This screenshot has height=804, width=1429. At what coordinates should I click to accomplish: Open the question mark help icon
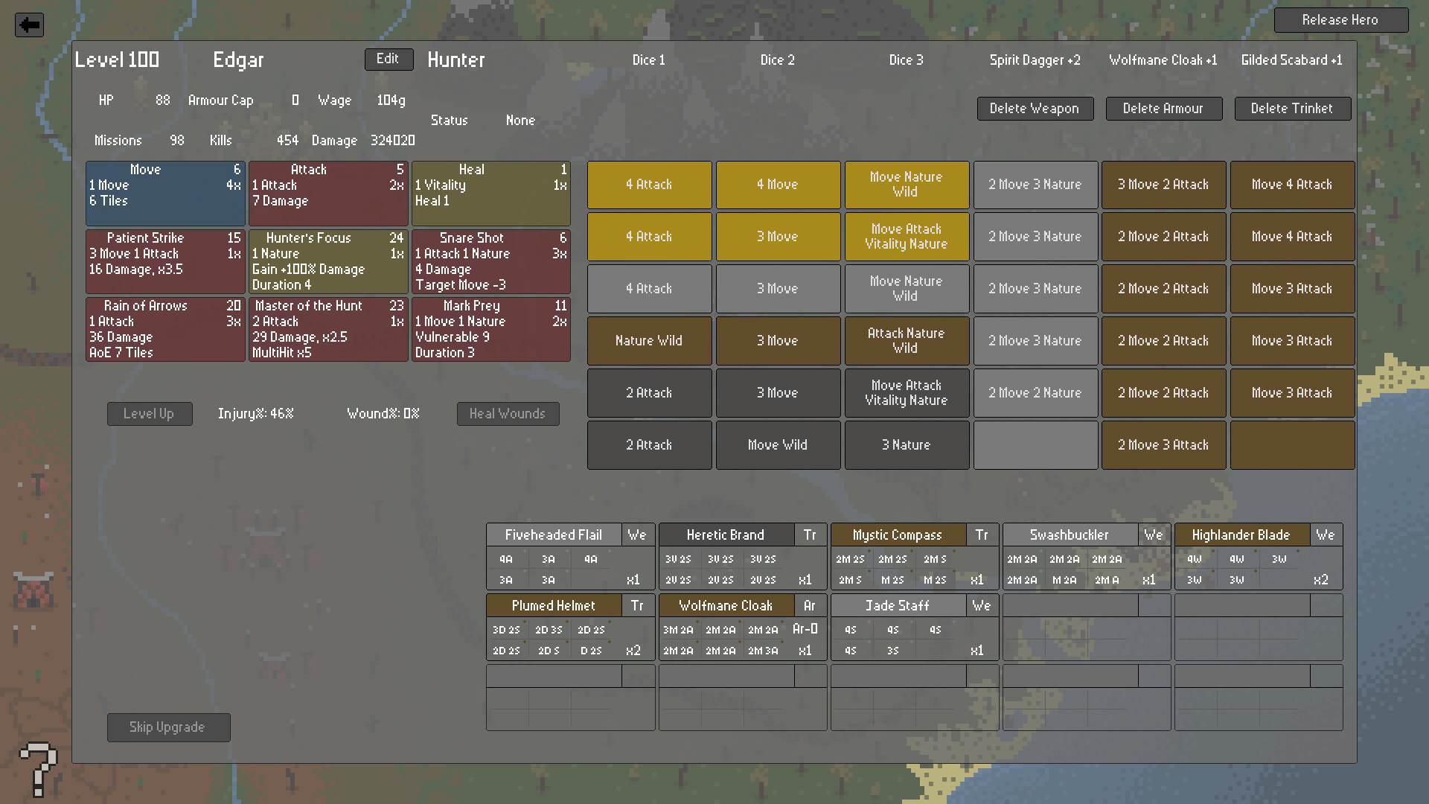37,768
